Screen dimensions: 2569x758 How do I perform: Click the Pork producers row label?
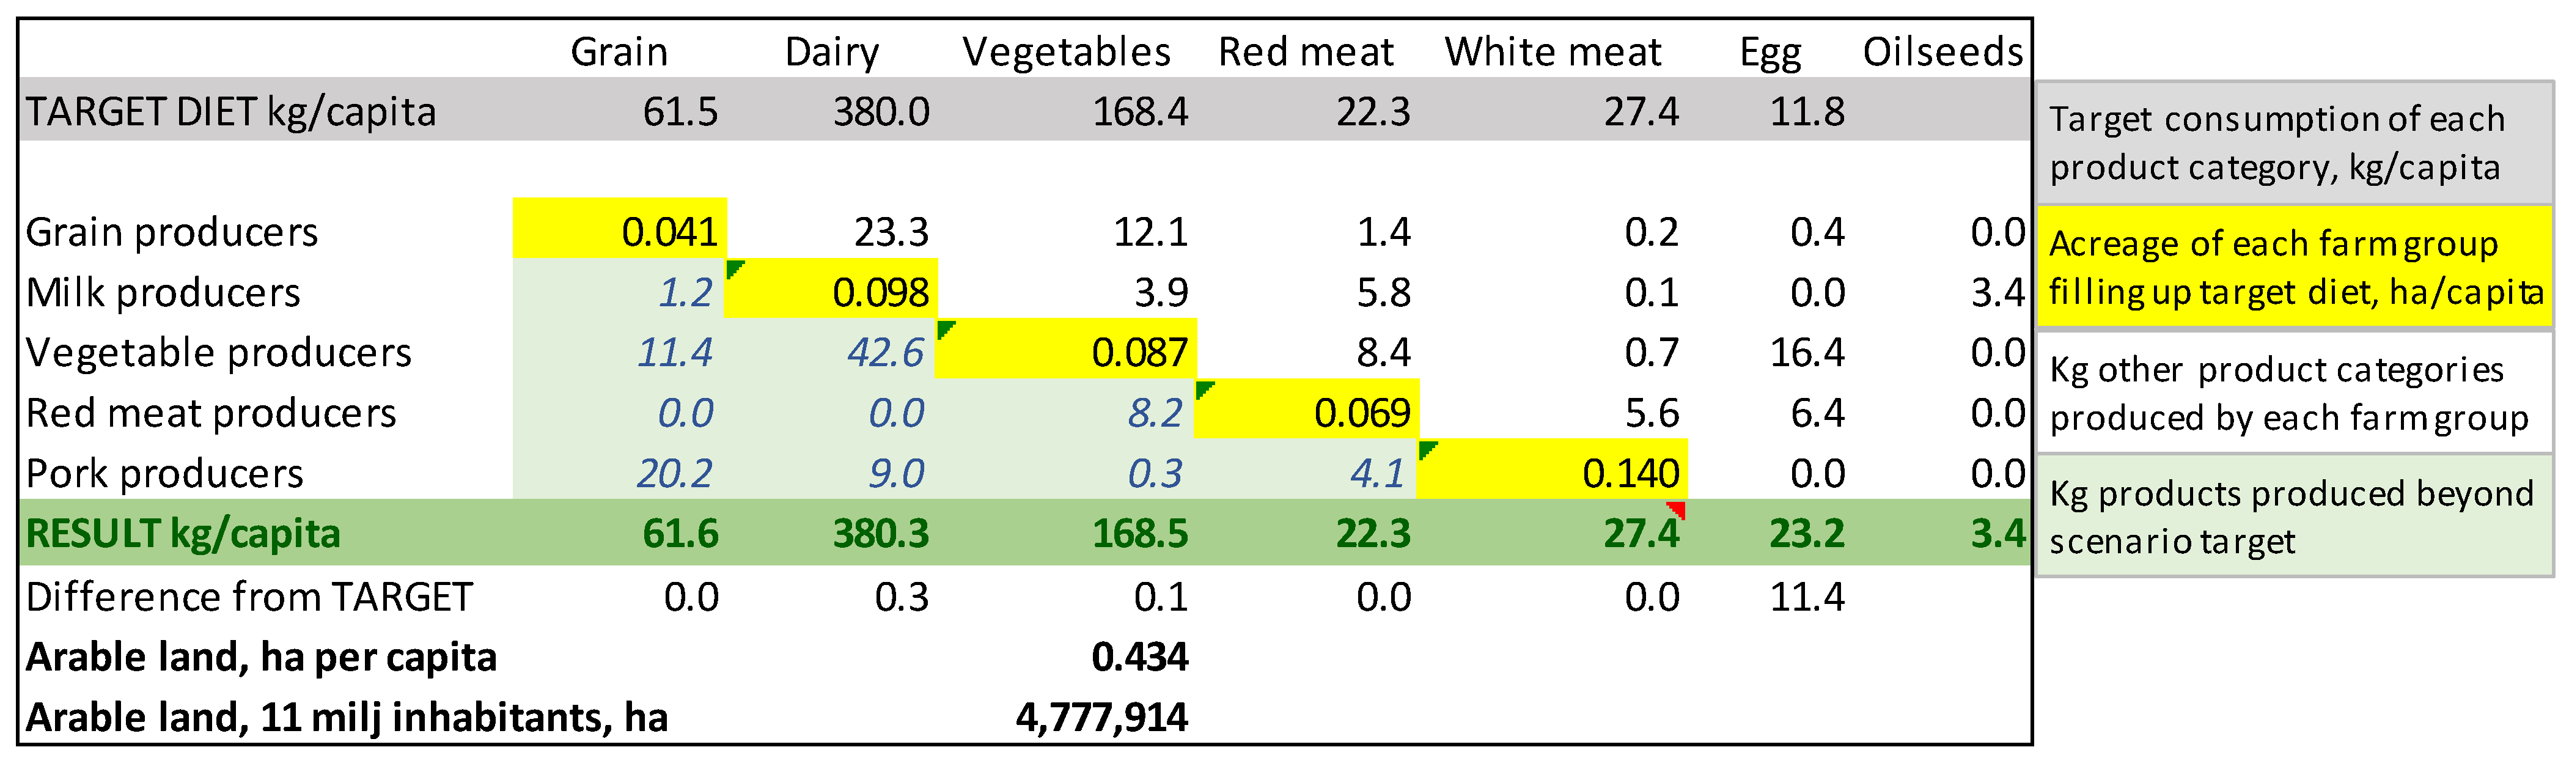click(164, 473)
